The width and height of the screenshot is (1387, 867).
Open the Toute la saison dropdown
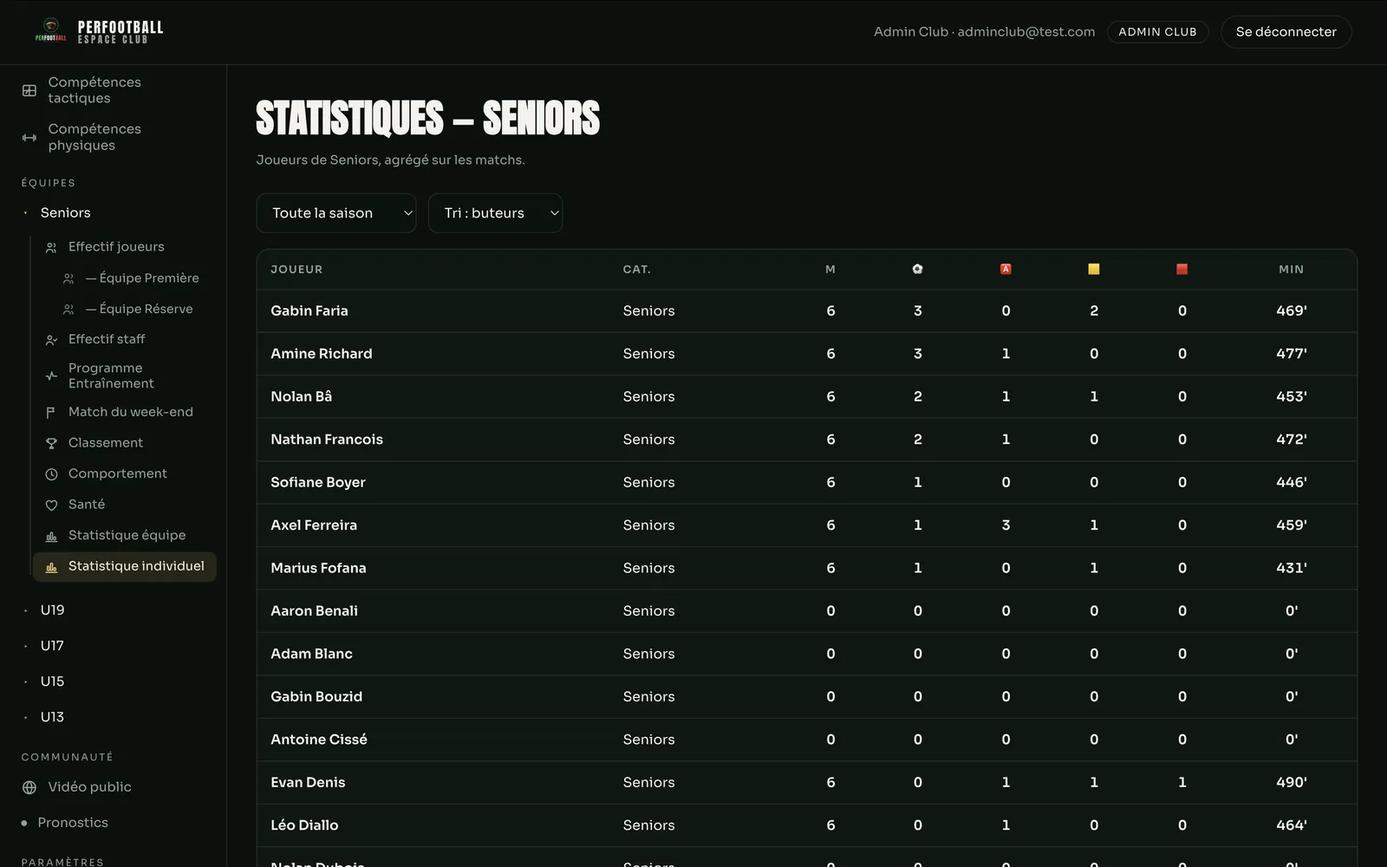coord(336,213)
